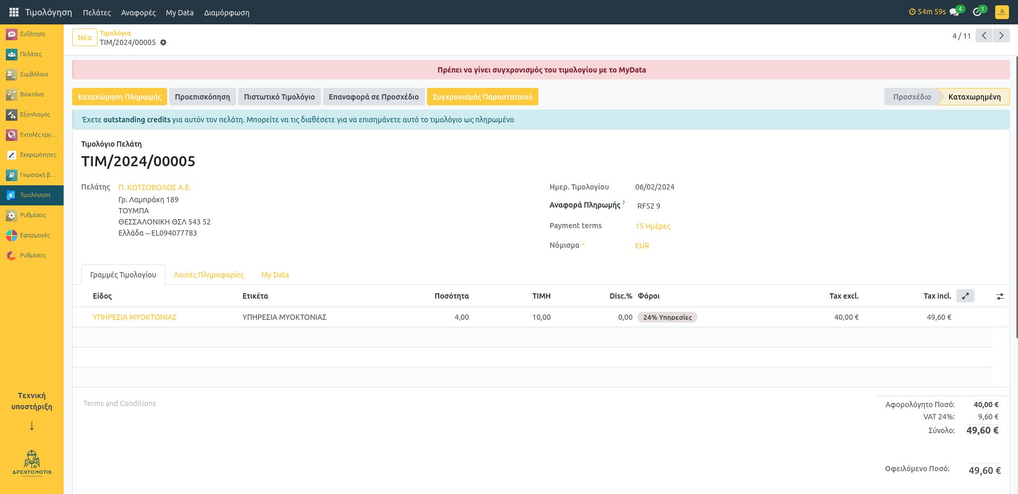Viewport: 1018px width, 494px height.
Task: Open the Αναφορές top menu
Action: 138,12
